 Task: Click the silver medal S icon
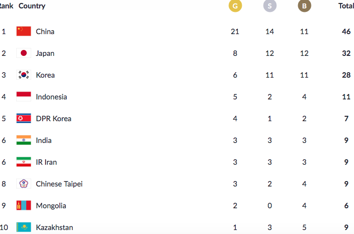point(270,5)
